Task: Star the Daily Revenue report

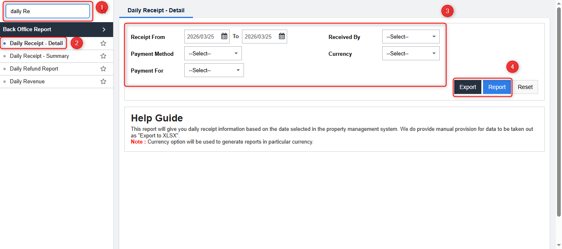Action: pos(103,81)
